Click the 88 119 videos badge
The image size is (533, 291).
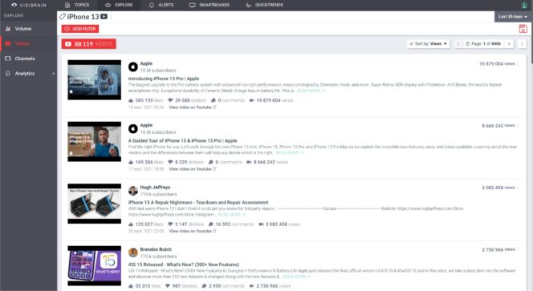(89, 44)
